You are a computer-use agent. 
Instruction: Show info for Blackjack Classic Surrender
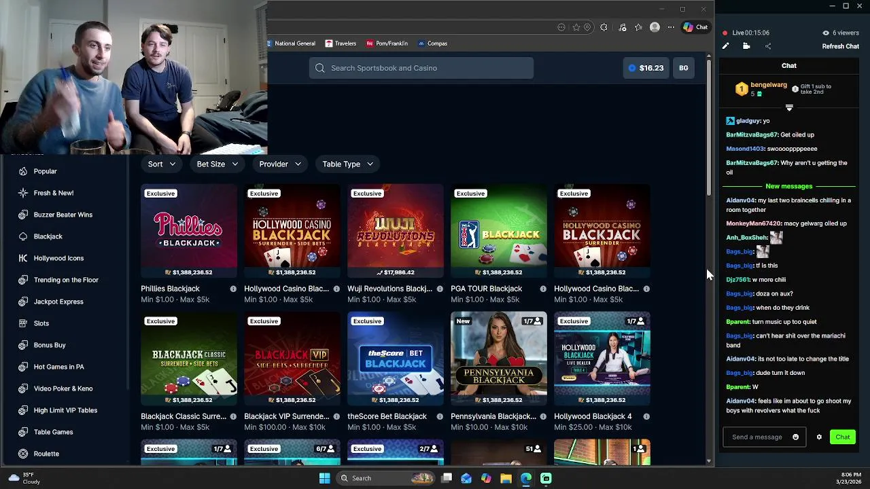pos(233,416)
